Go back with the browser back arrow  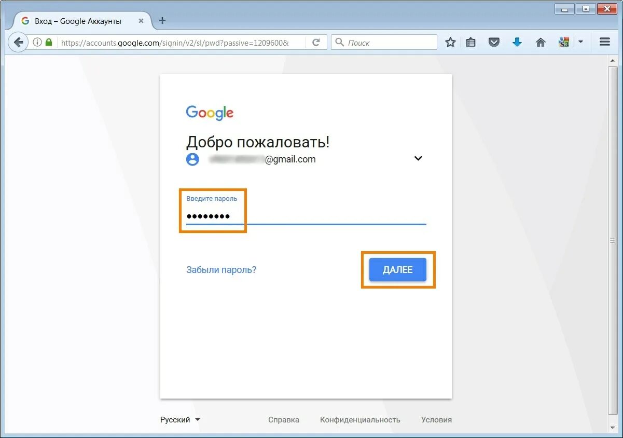point(19,43)
